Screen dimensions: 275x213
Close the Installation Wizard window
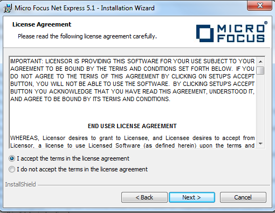(259, 5)
